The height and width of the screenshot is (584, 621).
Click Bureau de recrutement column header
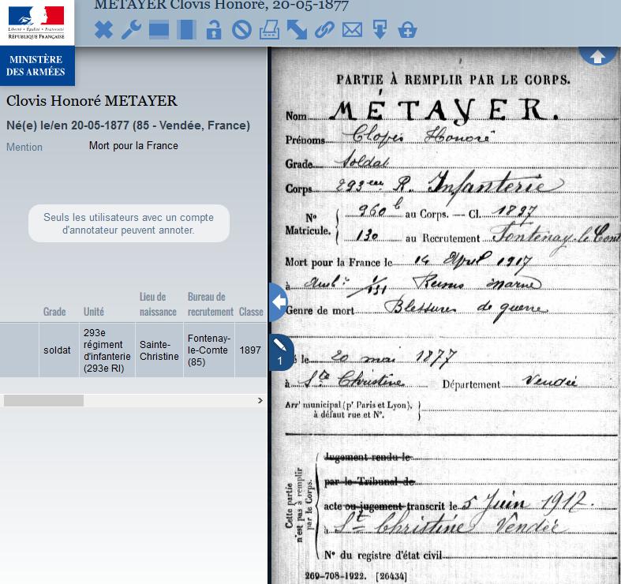point(211,305)
